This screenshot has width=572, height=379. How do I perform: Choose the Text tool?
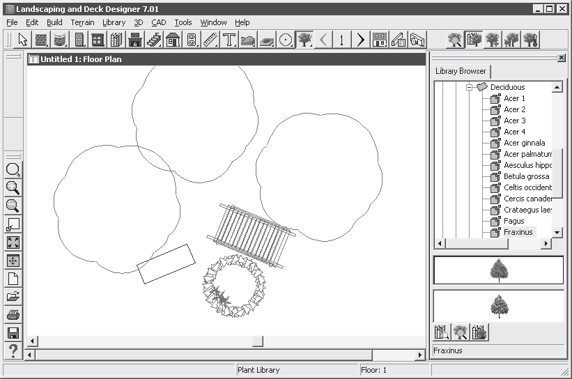point(229,40)
